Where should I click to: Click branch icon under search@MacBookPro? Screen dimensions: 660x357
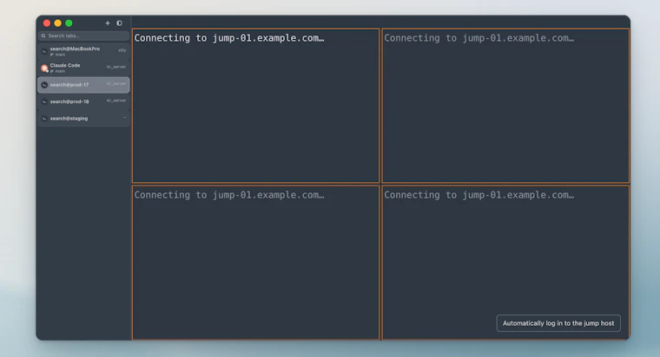pyautogui.click(x=52, y=55)
